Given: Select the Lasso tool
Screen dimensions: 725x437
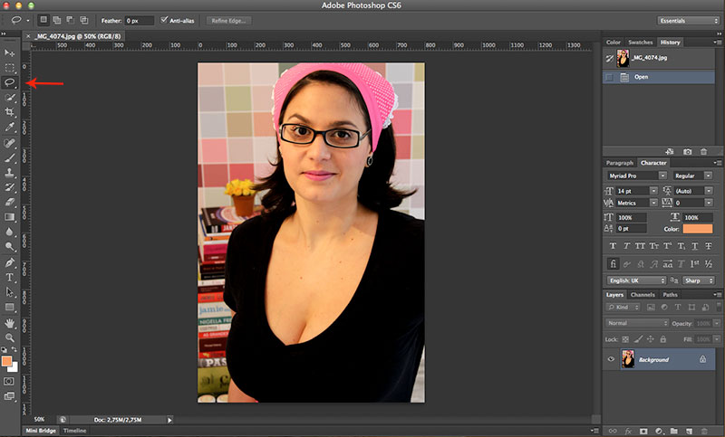Looking at the screenshot, I should pos(10,82).
